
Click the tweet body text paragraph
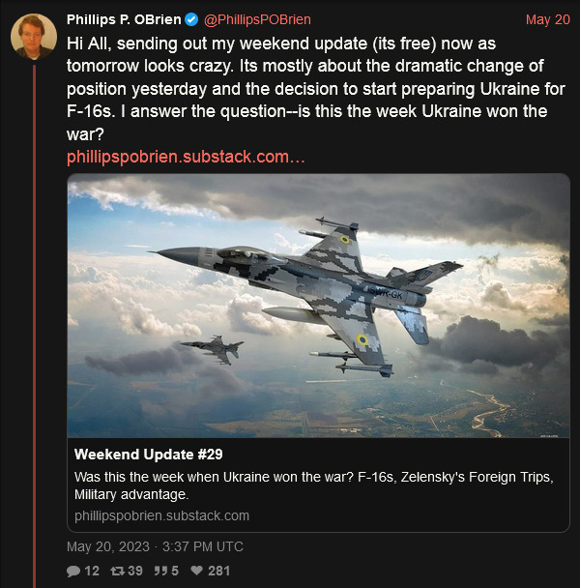pos(309,89)
